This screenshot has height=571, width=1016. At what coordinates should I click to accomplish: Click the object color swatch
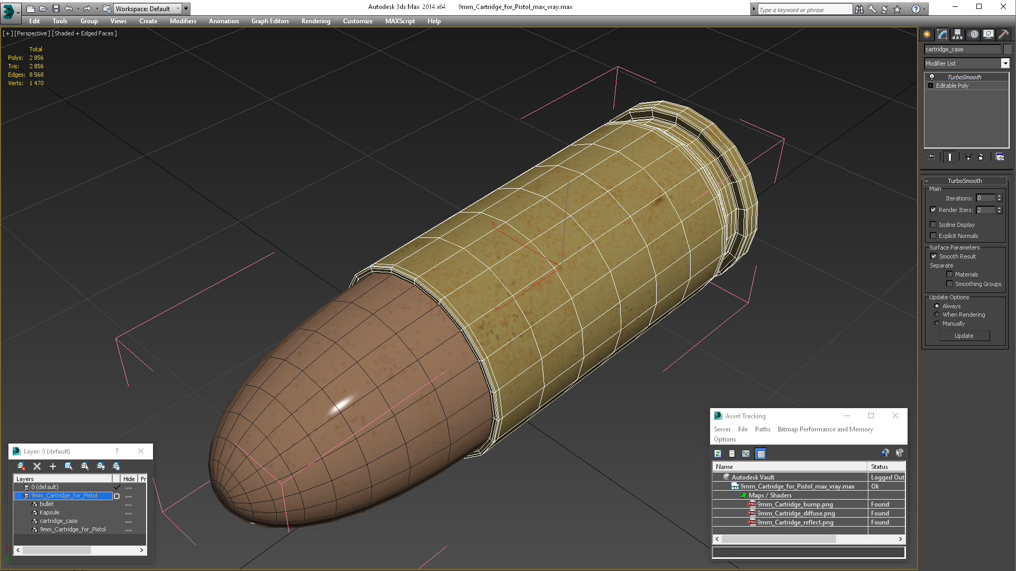tap(1008, 49)
